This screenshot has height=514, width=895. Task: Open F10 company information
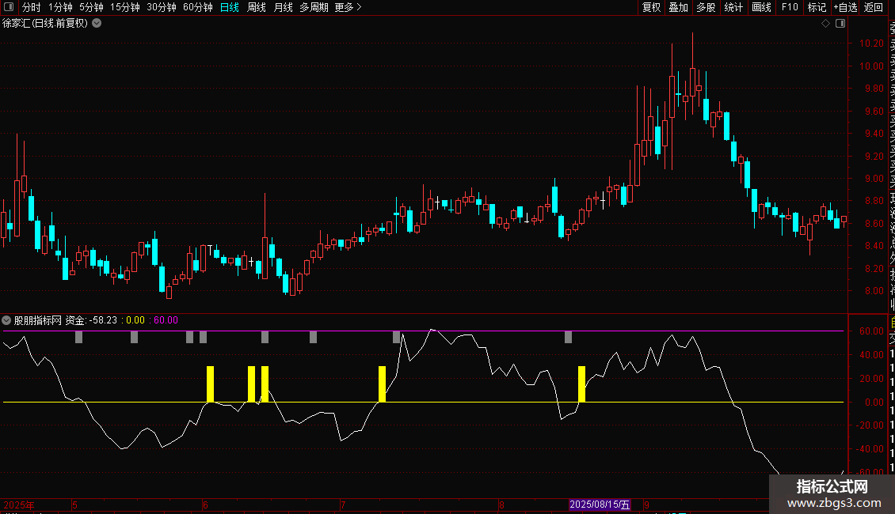[790, 7]
